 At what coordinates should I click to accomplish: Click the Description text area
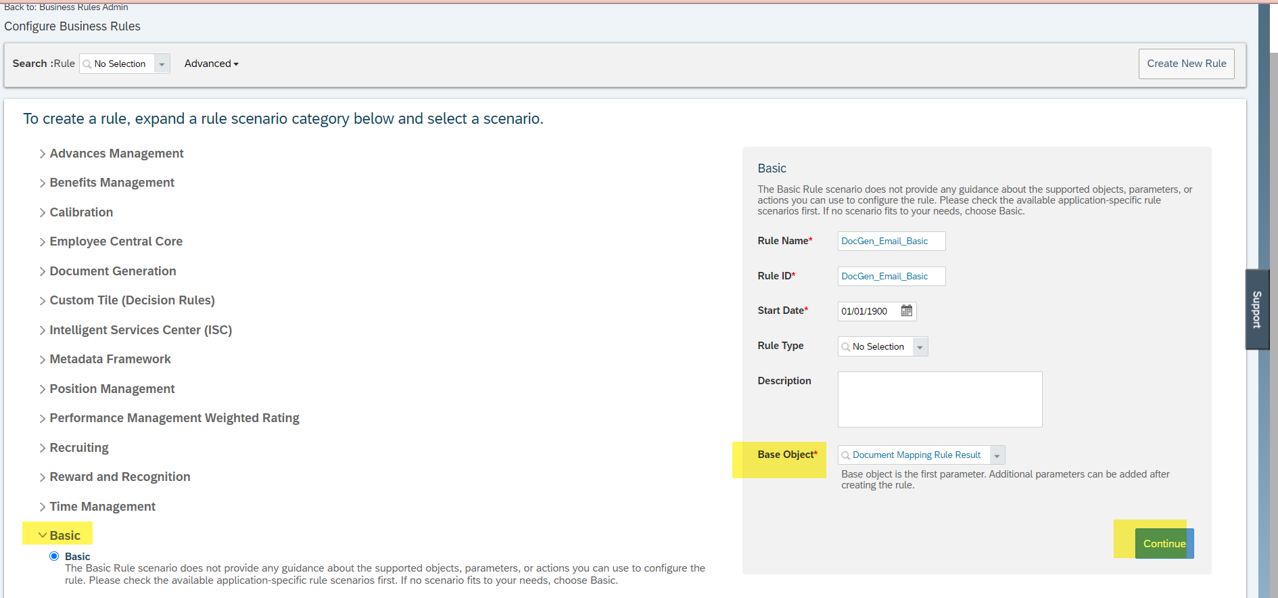click(x=940, y=399)
